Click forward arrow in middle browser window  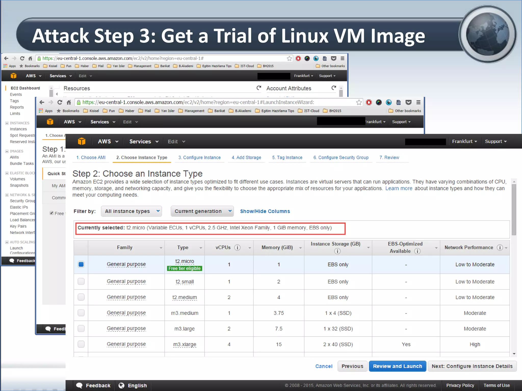point(51,102)
